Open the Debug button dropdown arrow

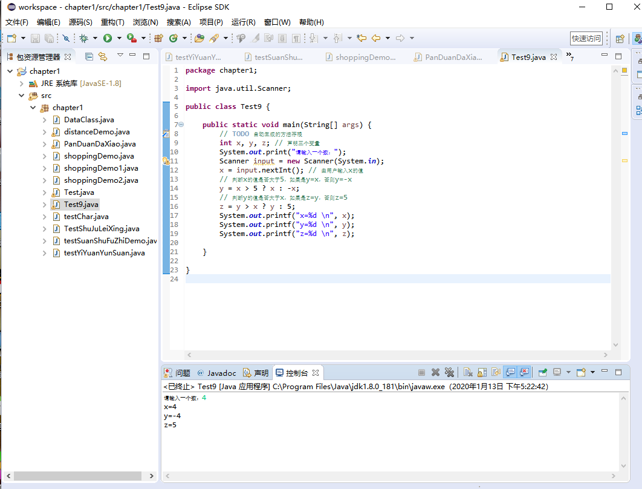[x=95, y=38]
